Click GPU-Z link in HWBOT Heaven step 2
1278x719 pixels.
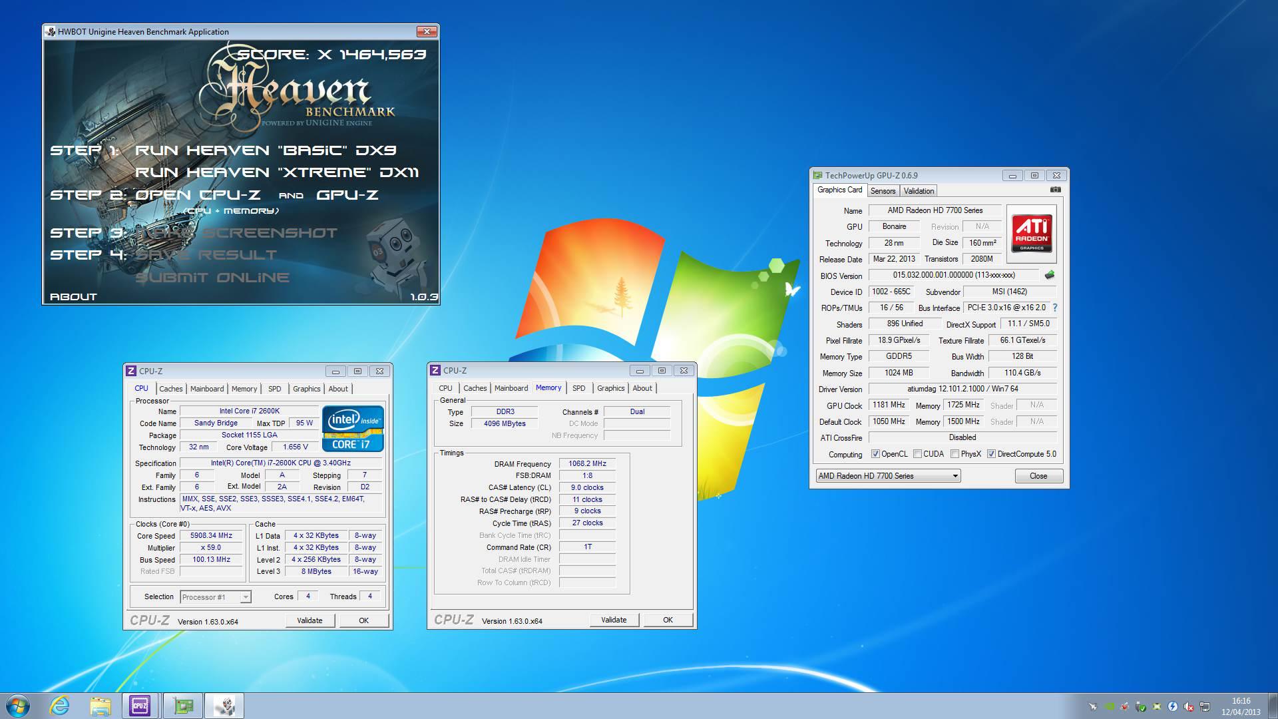click(347, 195)
